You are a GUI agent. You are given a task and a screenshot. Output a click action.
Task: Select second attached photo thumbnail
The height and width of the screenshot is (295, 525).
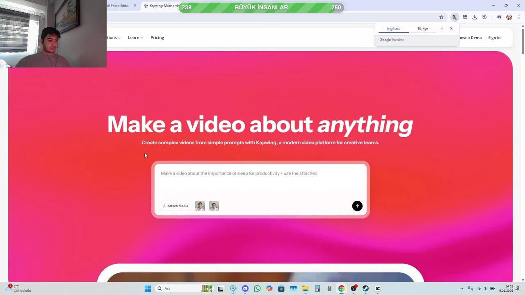[x=214, y=206]
